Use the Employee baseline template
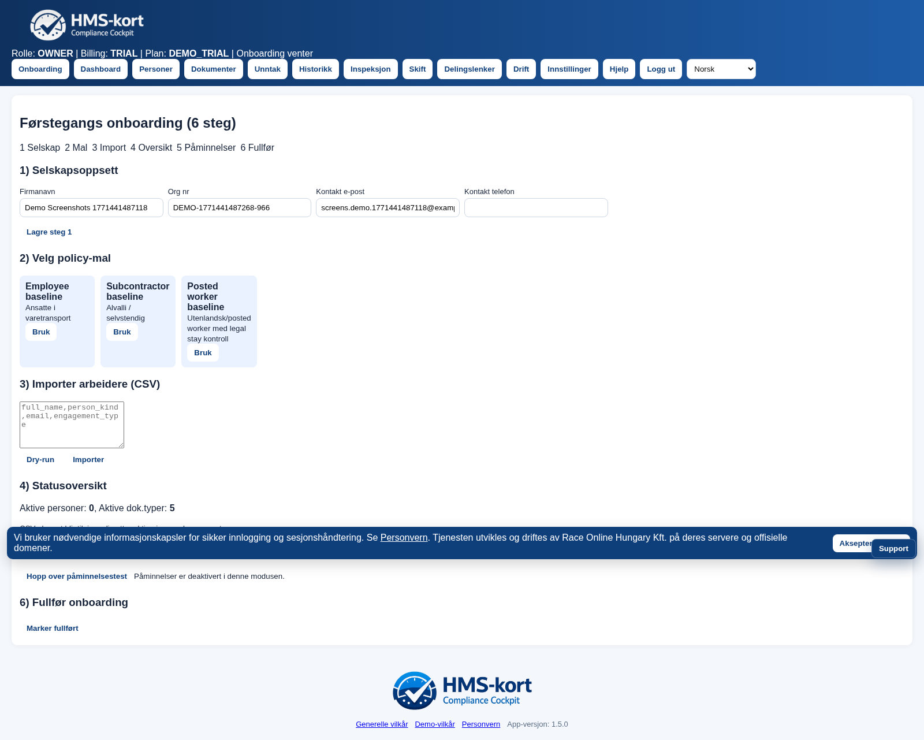 click(41, 332)
